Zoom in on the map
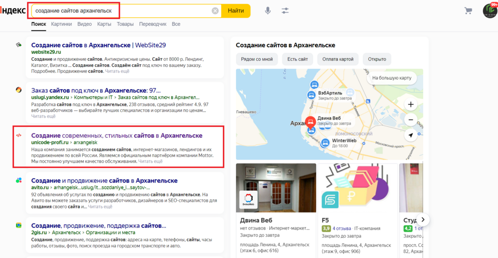Image resolution: width=498 pixels, height=258 pixels. tap(410, 104)
